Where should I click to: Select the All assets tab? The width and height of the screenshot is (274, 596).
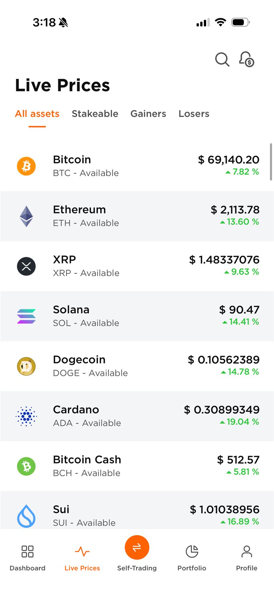point(37,114)
